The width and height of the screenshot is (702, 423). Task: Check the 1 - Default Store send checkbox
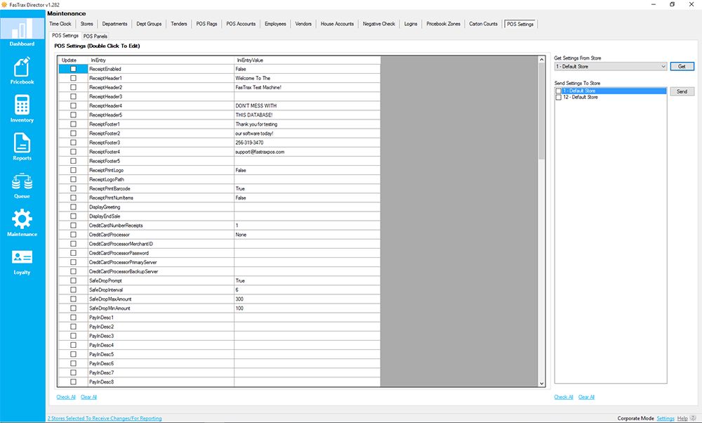coord(558,91)
